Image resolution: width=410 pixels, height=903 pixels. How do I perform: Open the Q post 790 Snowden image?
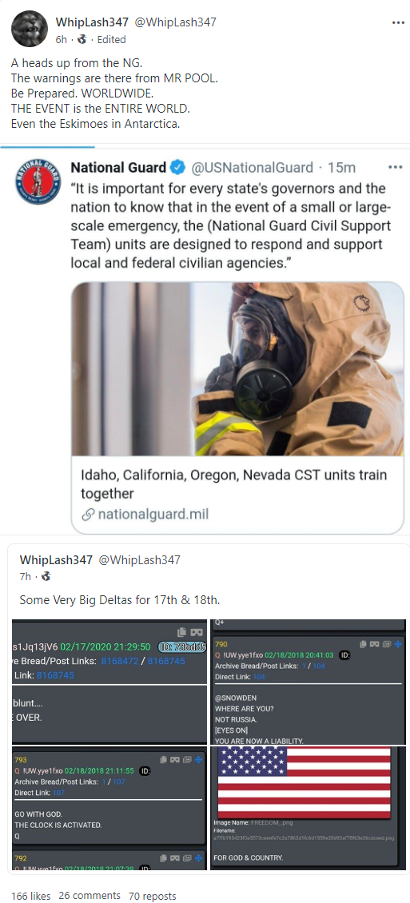(x=309, y=682)
